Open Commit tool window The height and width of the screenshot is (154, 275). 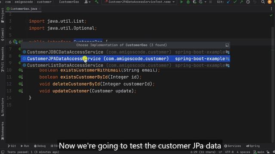[3, 34]
